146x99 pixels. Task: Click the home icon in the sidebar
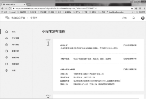point(7,32)
